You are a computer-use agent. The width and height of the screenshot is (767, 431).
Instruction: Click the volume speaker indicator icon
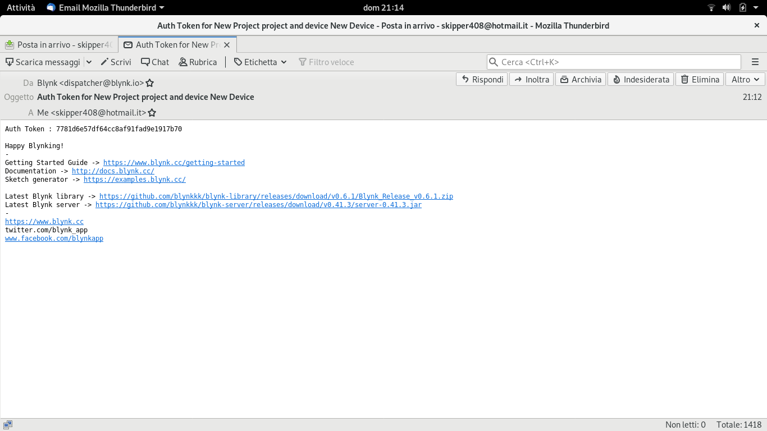coord(727,7)
